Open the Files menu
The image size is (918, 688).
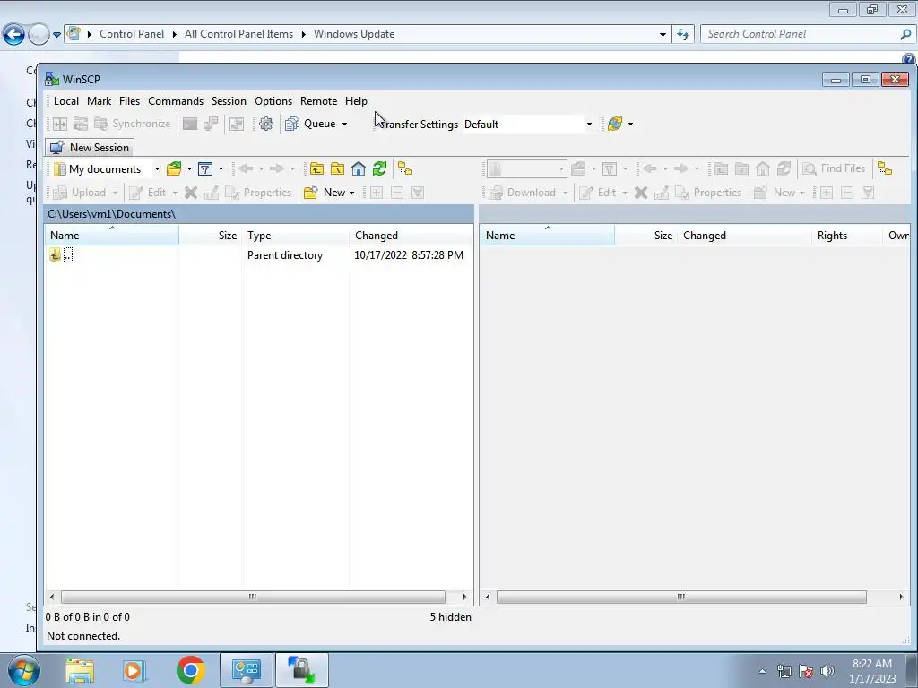point(129,100)
